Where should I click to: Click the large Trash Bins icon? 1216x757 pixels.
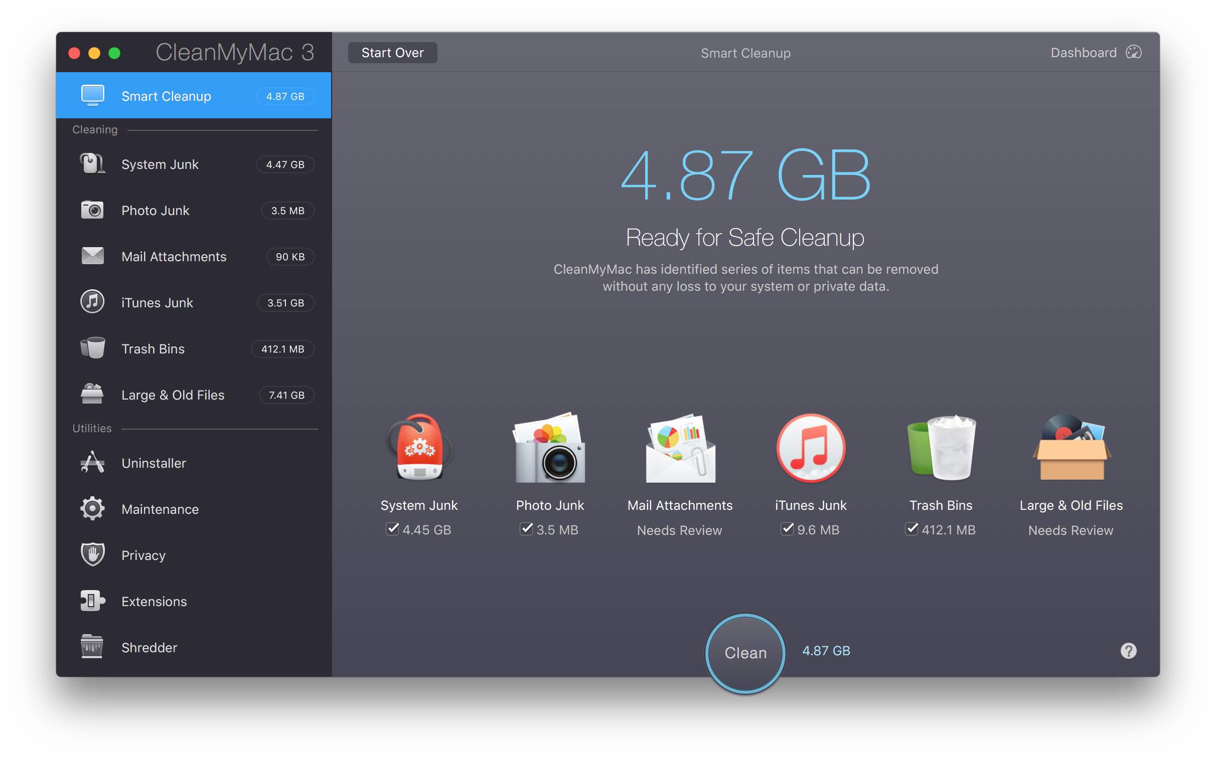click(x=941, y=448)
